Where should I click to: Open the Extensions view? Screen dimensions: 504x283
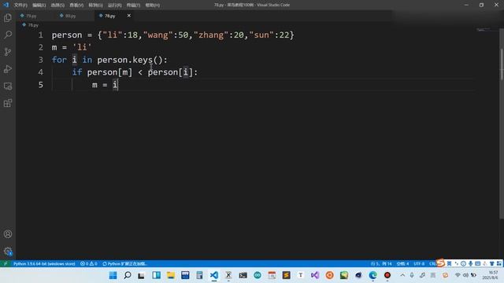point(8,103)
